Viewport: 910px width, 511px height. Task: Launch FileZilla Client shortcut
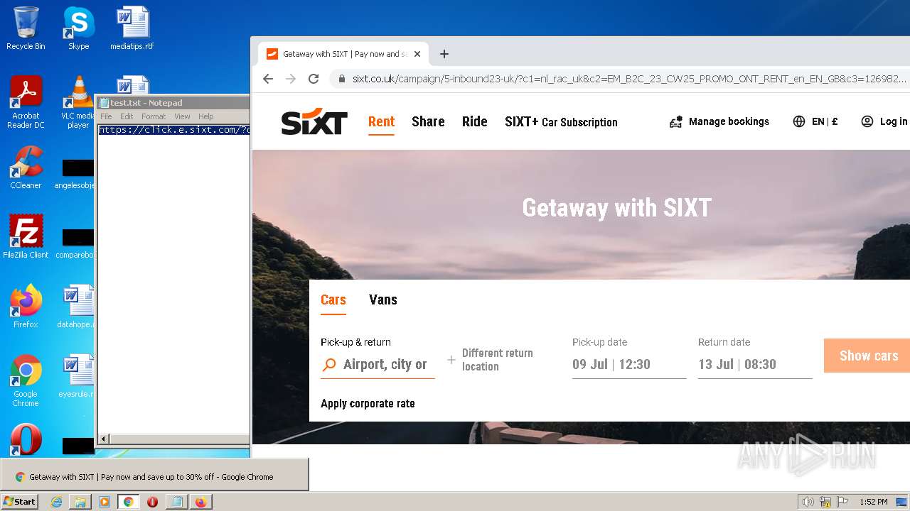pyautogui.click(x=26, y=237)
